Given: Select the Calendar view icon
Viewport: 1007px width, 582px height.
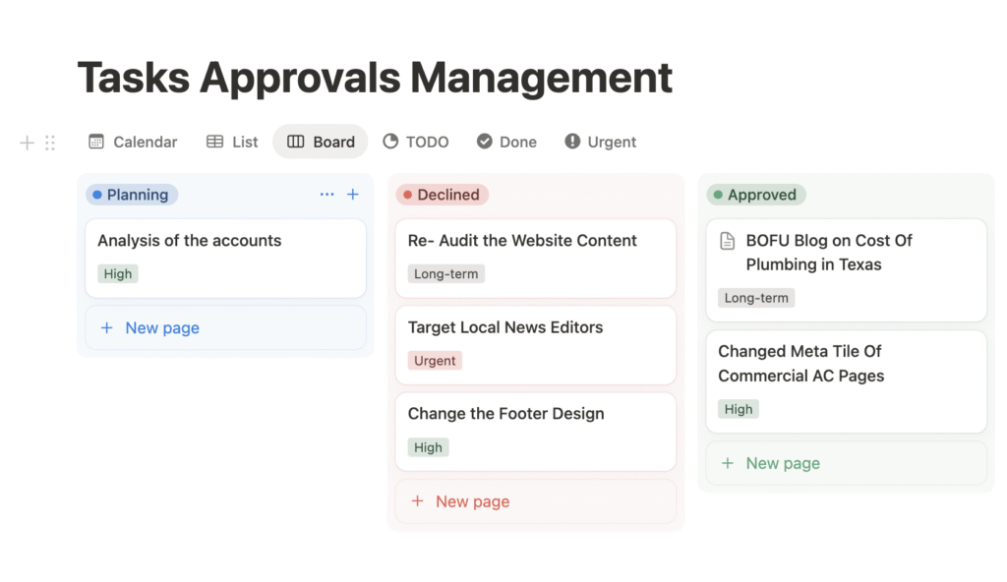Looking at the screenshot, I should (x=96, y=141).
